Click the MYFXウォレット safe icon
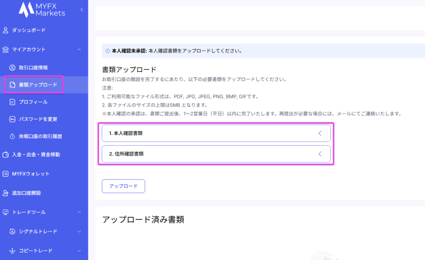 pyautogui.click(x=5, y=174)
